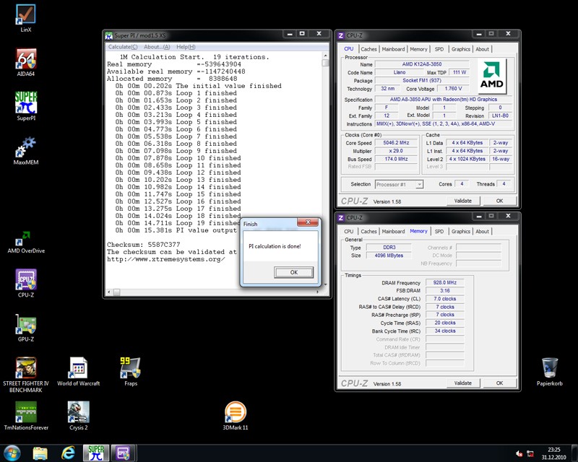
Task: Open the GPU-Z desktop icon
Action: point(26,328)
